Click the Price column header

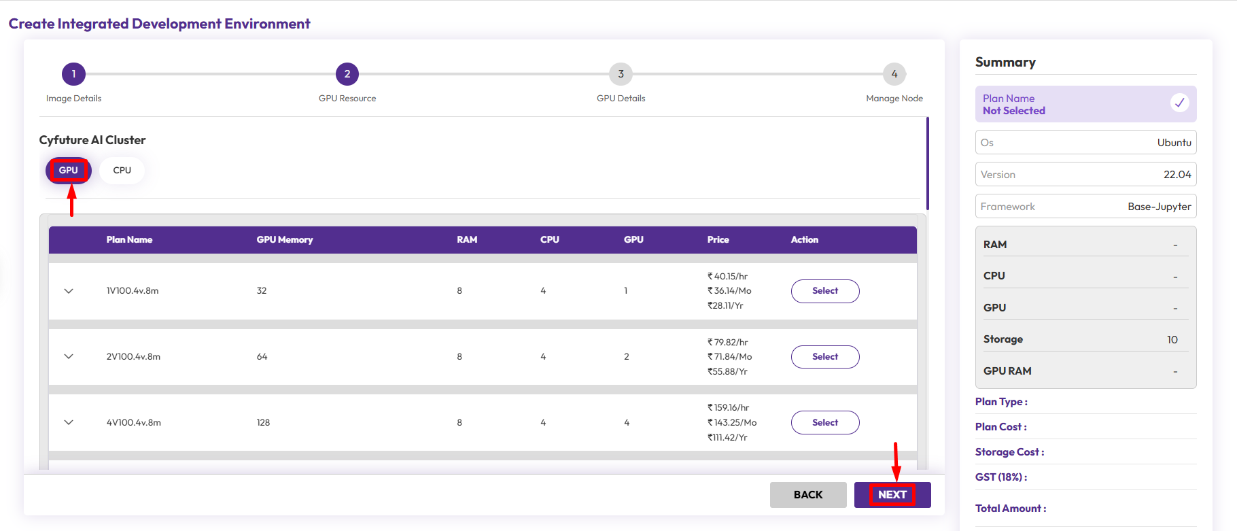[x=718, y=240]
